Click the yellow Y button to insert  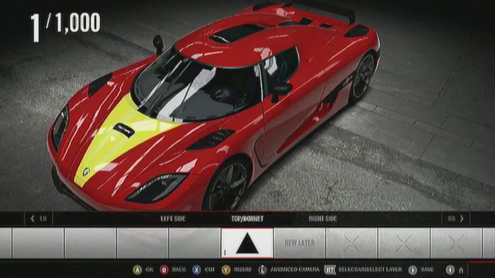click(x=226, y=270)
